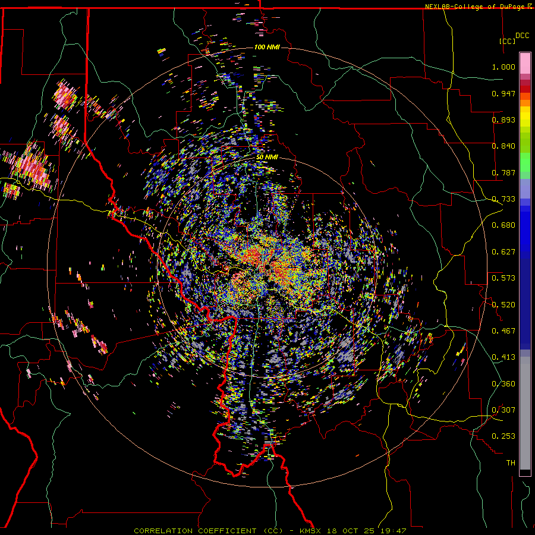Click the 0.573 scale value
The height and width of the screenshot is (535, 535).
pyautogui.click(x=503, y=278)
